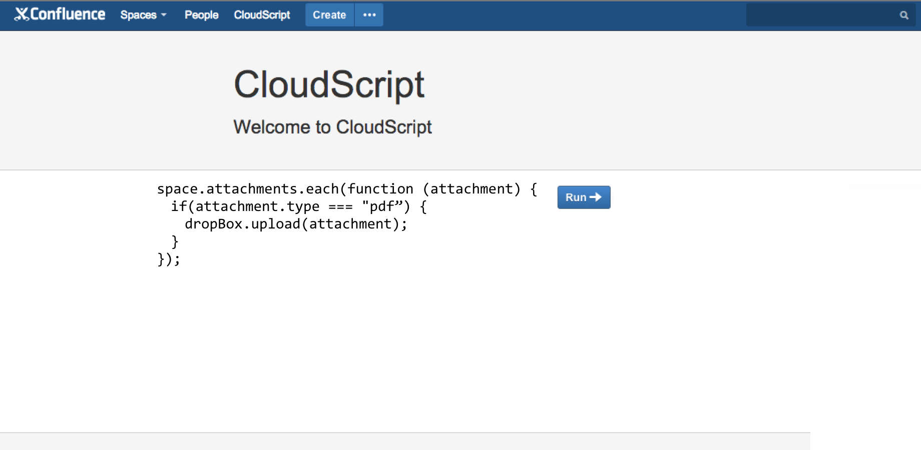Open the more options ellipsis button
Screen dimensions: 921x450
369,15
